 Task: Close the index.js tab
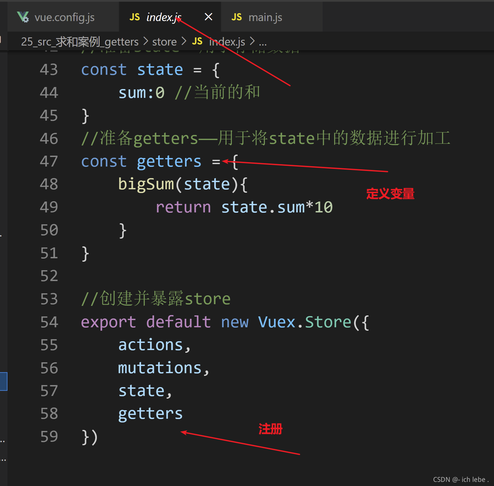tap(208, 17)
